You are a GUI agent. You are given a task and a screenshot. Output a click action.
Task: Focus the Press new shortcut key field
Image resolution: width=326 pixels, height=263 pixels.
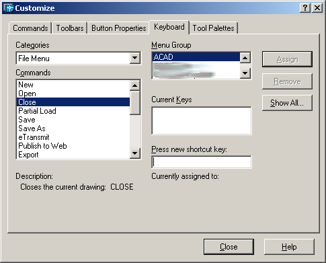pyautogui.click(x=202, y=162)
